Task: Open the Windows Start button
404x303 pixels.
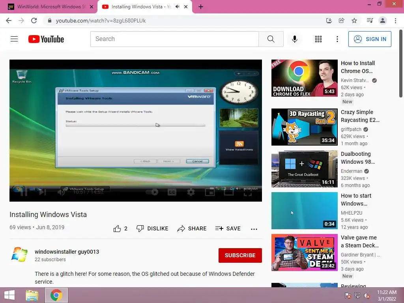Action: tap(9, 295)
